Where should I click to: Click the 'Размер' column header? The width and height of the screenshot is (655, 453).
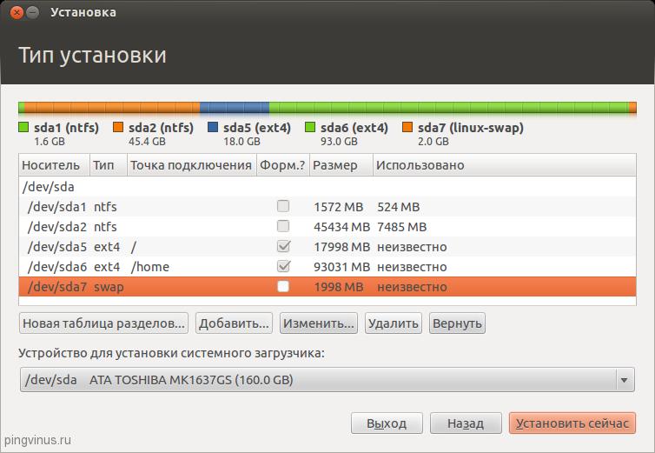point(341,165)
